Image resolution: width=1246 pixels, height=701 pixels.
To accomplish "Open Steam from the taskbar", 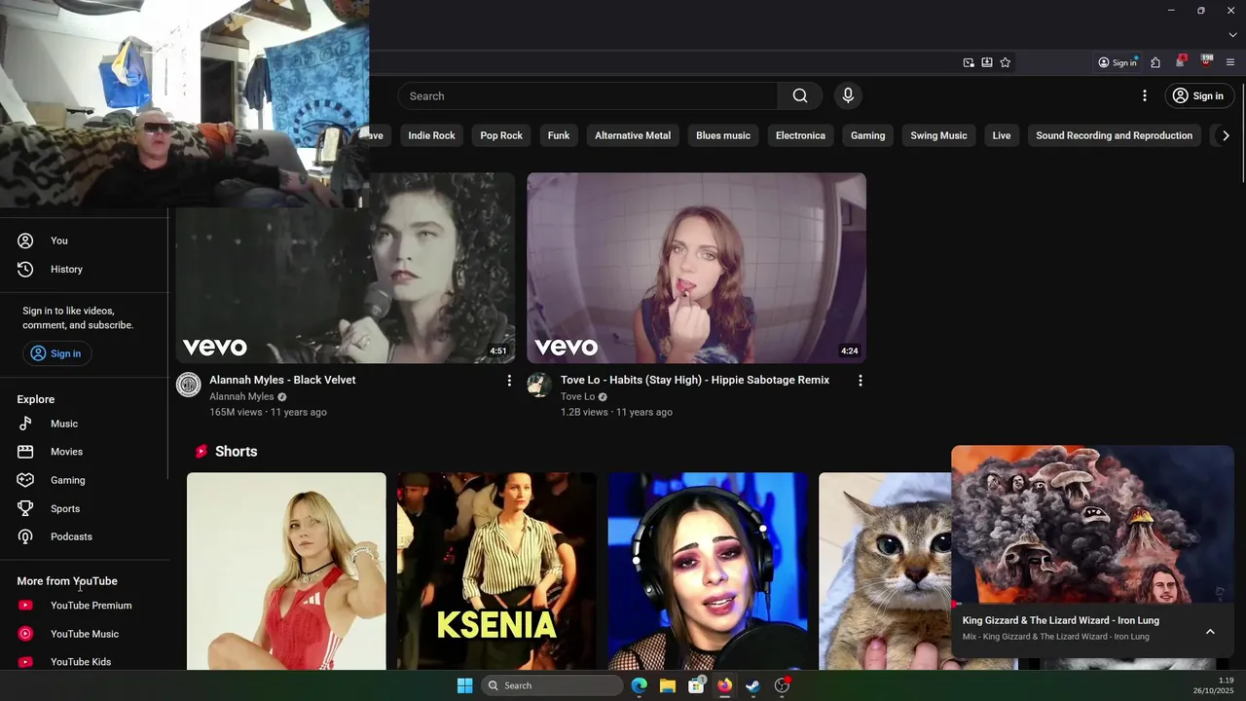I will coord(752,685).
